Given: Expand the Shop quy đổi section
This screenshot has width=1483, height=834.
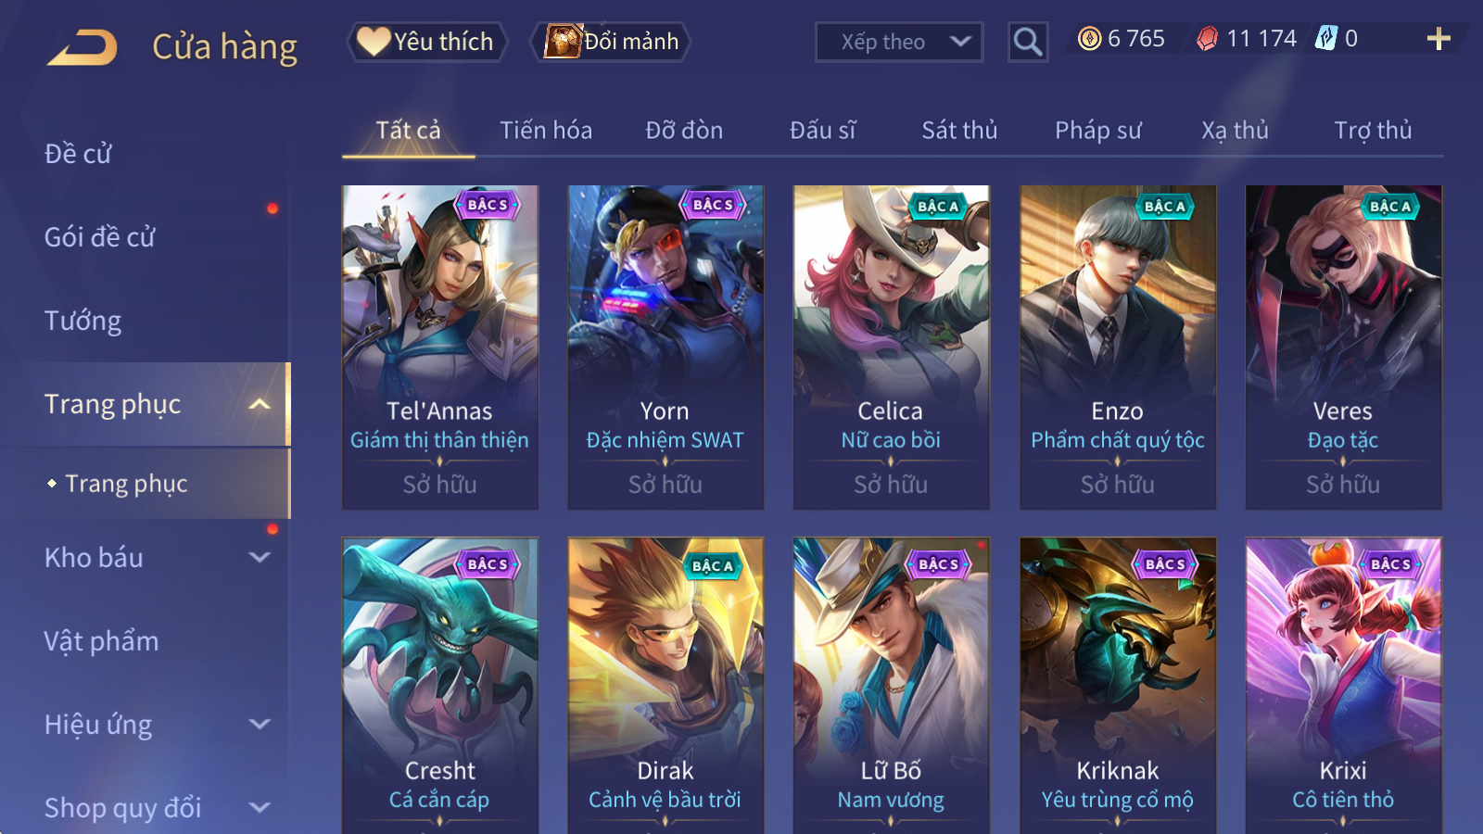Looking at the screenshot, I should coord(260,808).
